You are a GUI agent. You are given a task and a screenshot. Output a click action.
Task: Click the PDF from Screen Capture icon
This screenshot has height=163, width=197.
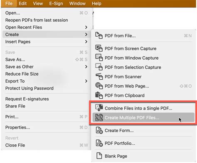(x=99, y=48)
